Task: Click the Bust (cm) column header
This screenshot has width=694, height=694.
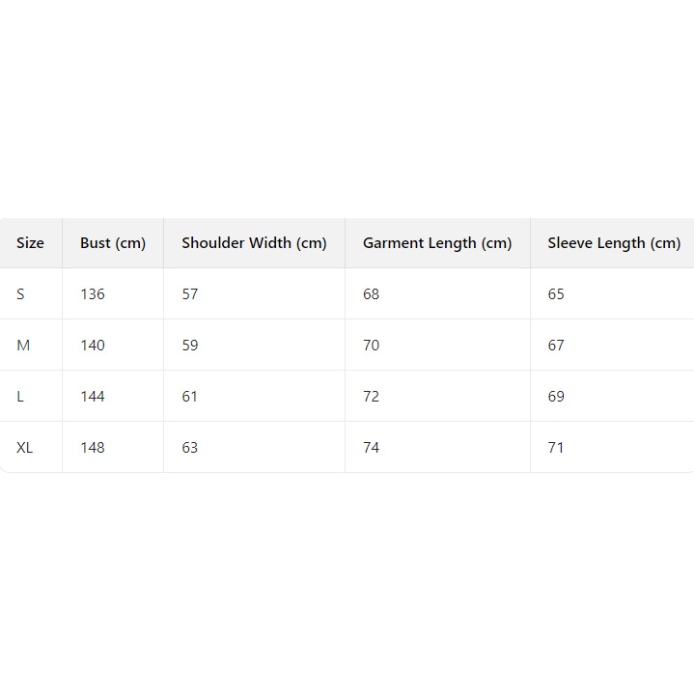Action: pos(113,243)
